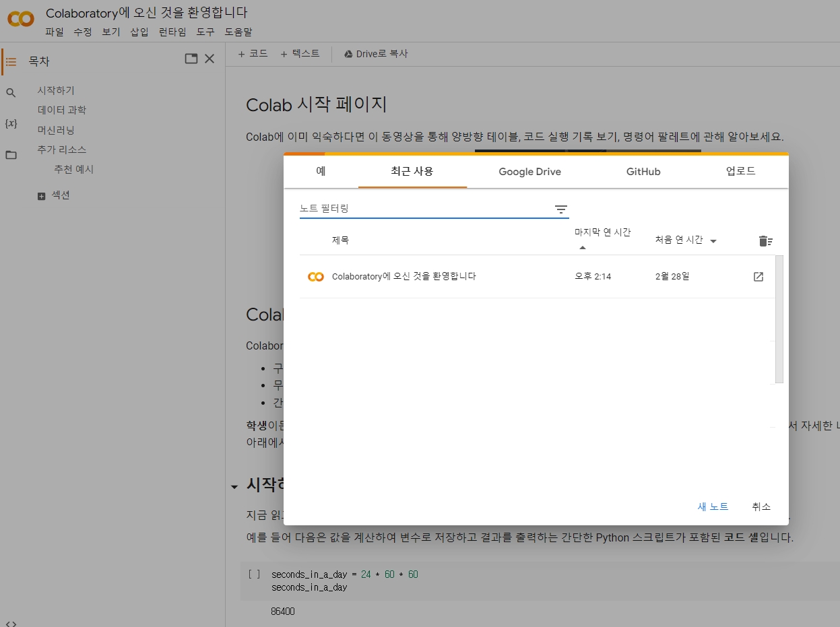This screenshot has height=627, width=840.
Task: Add a code cell with + 코드
Action: point(253,54)
